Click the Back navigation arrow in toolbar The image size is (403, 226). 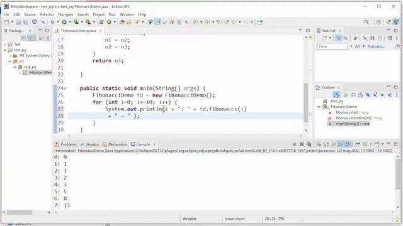tap(234, 23)
